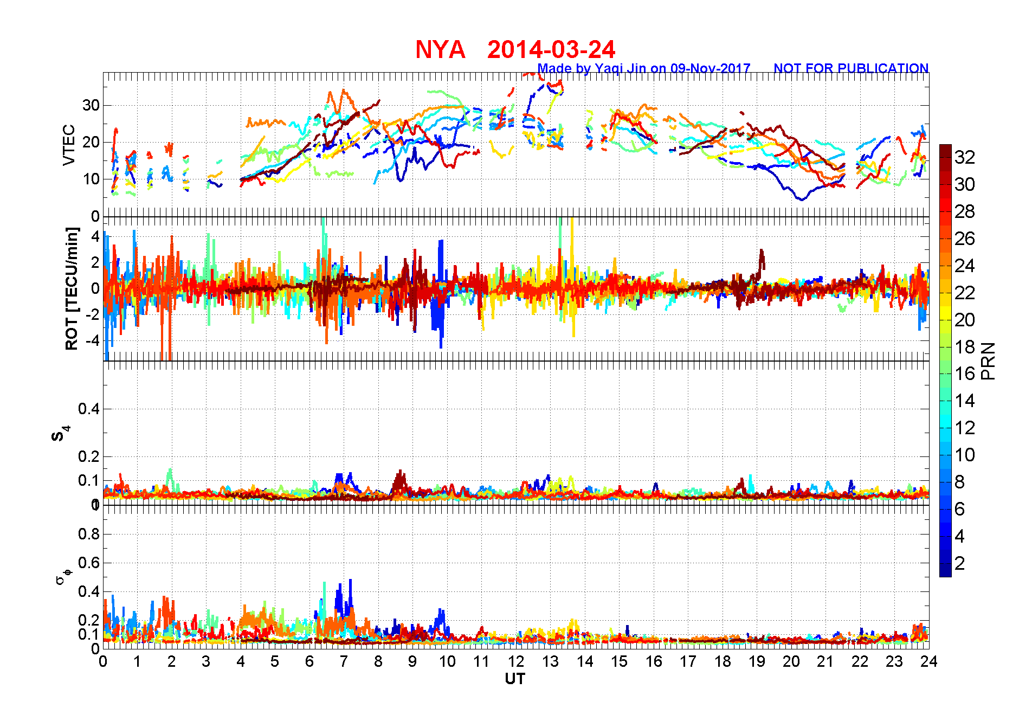Click the "UT" x-axis label
The image size is (1032, 721).
coord(515,679)
